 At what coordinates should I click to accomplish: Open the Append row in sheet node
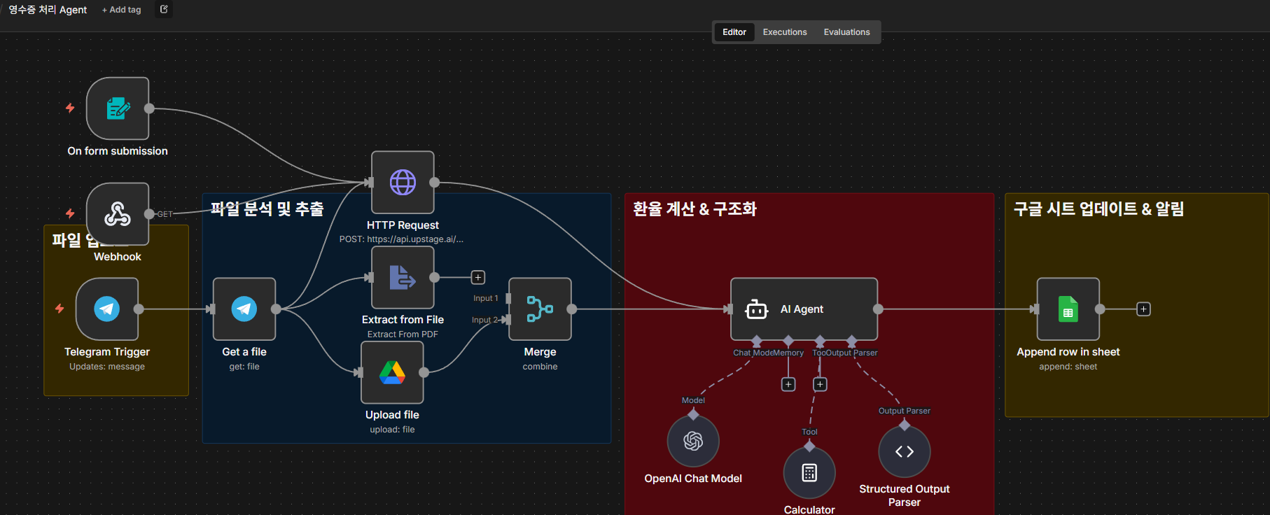(x=1068, y=309)
